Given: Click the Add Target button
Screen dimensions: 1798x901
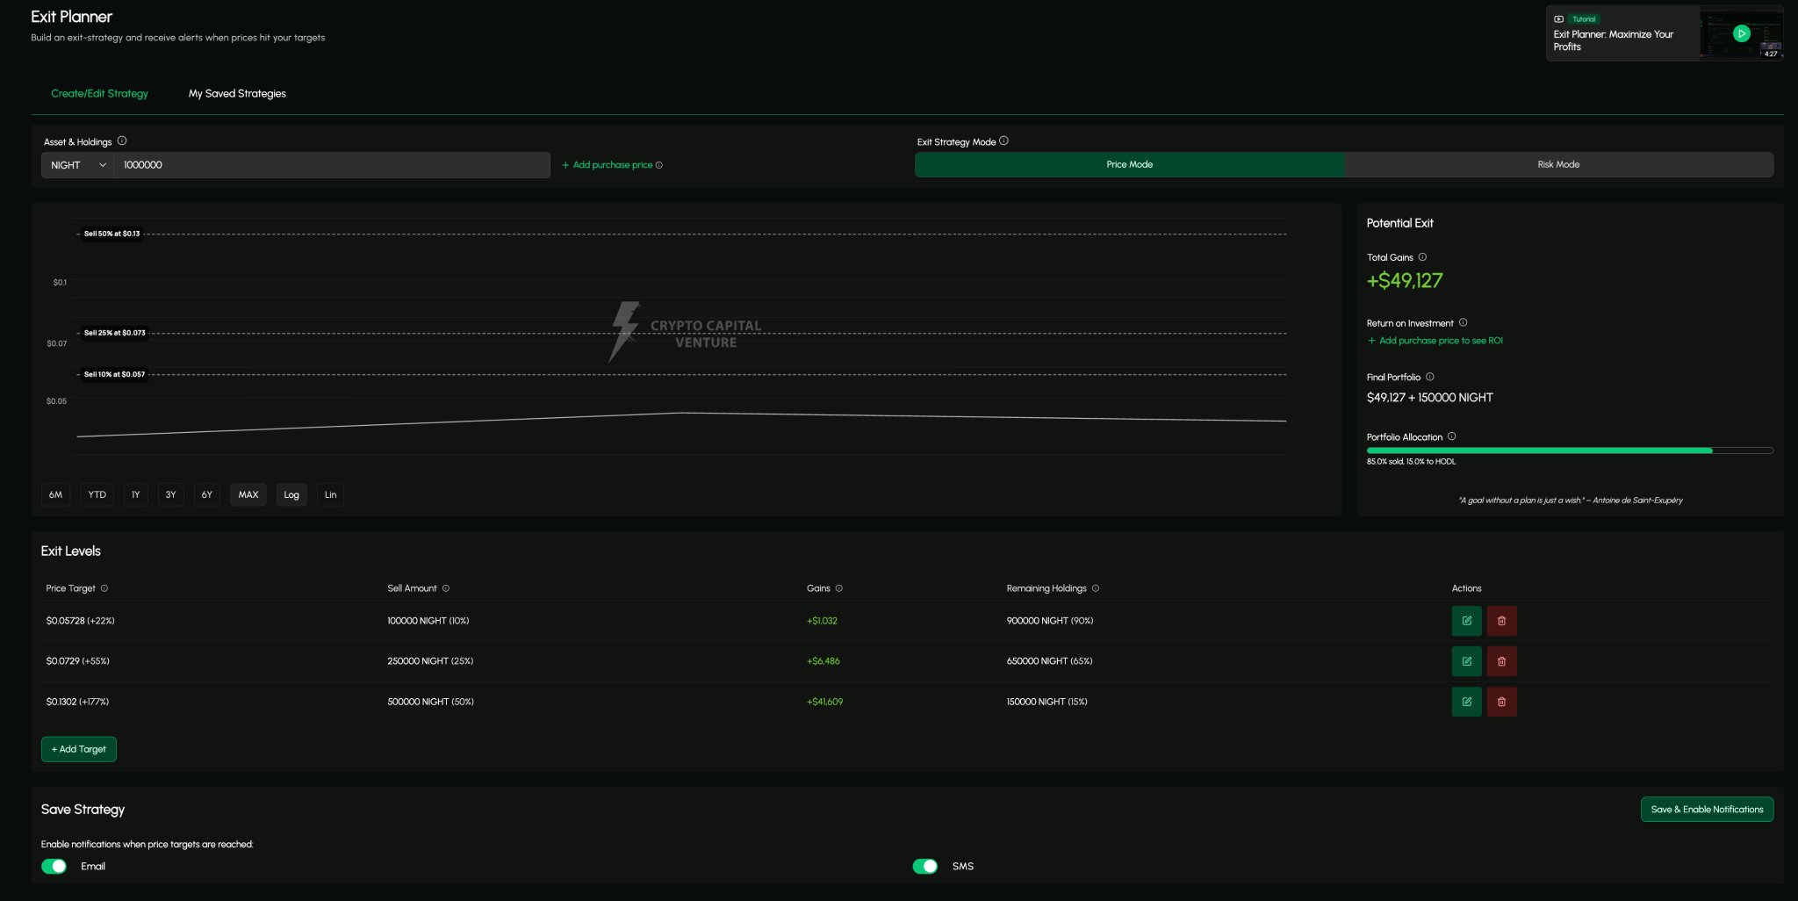Looking at the screenshot, I should point(79,749).
